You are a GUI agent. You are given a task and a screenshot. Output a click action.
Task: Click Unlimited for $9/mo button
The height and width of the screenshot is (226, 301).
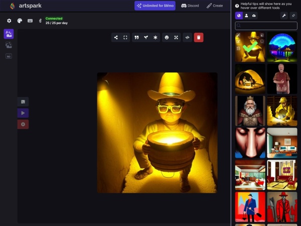pos(155,6)
